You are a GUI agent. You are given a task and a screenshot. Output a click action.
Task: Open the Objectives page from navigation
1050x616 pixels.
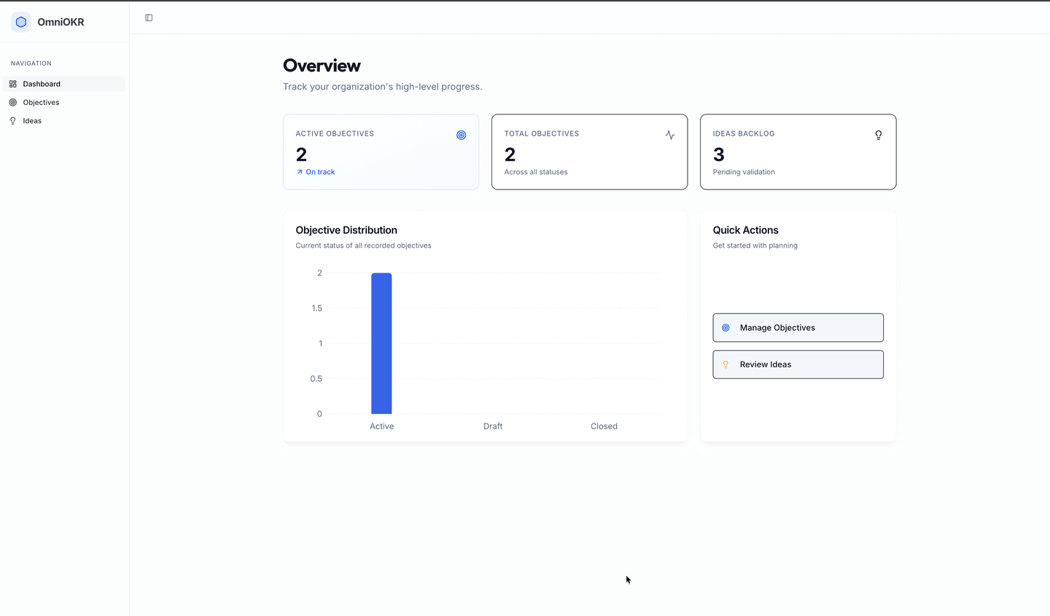[40, 102]
